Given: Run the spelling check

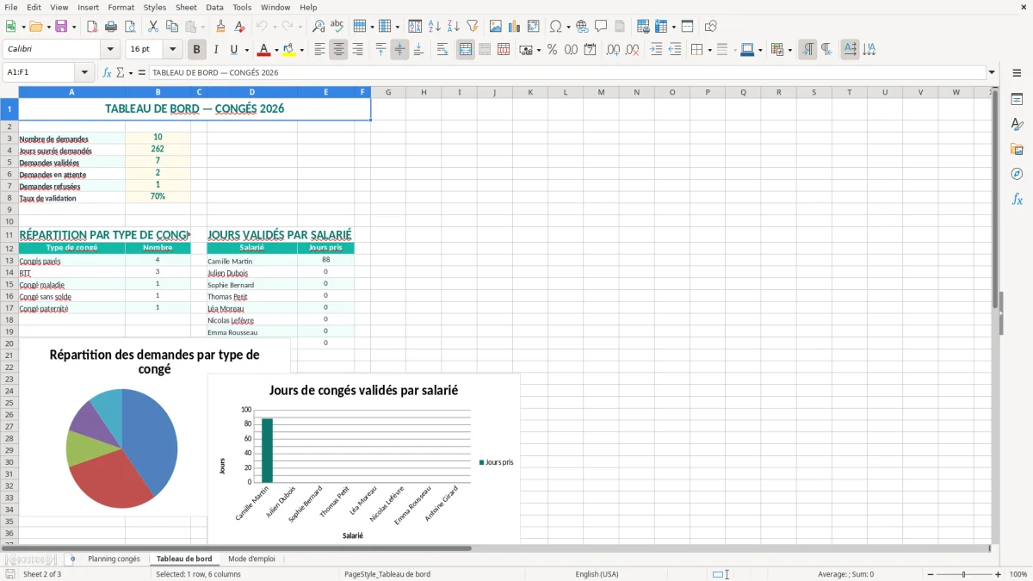Looking at the screenshot, I should coord(337,26).
